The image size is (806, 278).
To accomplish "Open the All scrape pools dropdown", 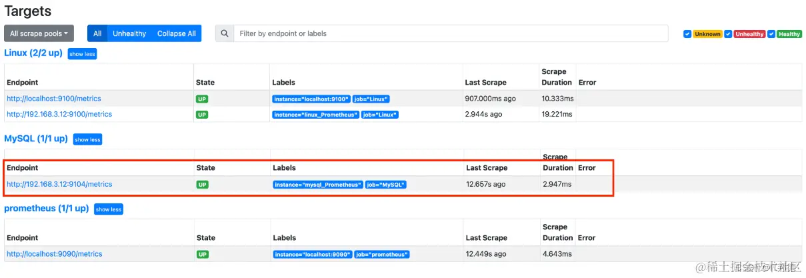I will pyautogui.click(x=39, y=33).
